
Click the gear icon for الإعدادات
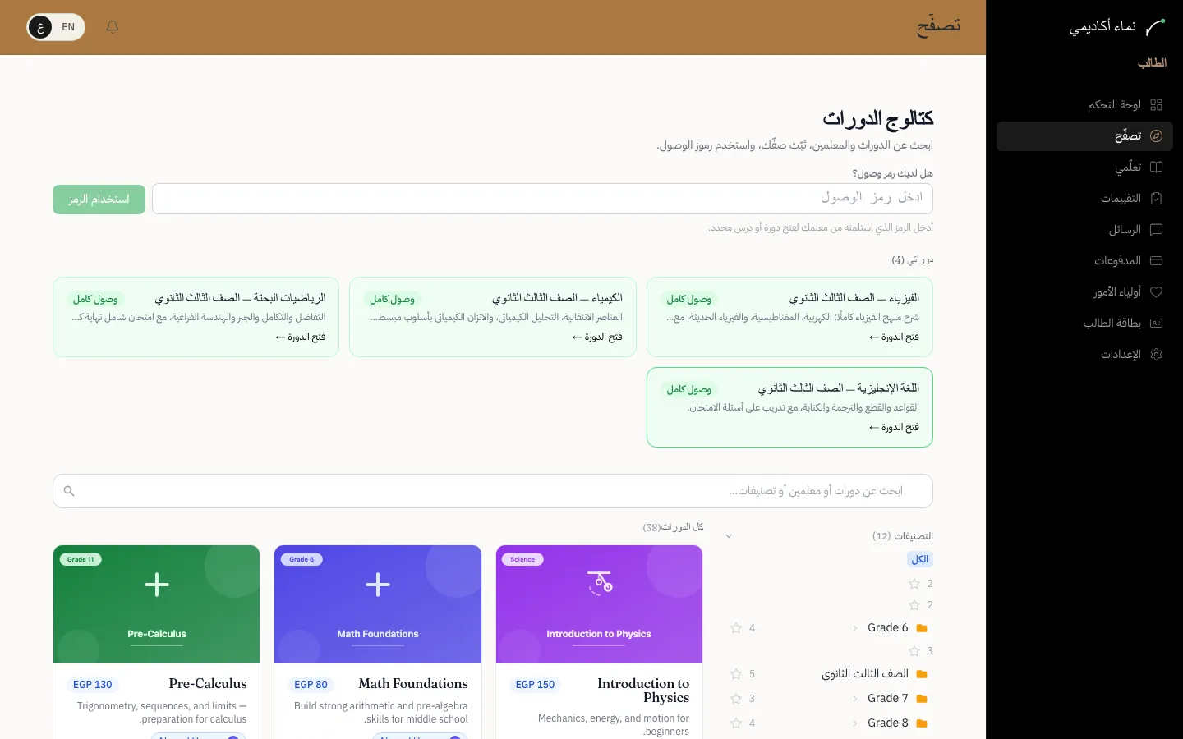[x=1156, y=355]
